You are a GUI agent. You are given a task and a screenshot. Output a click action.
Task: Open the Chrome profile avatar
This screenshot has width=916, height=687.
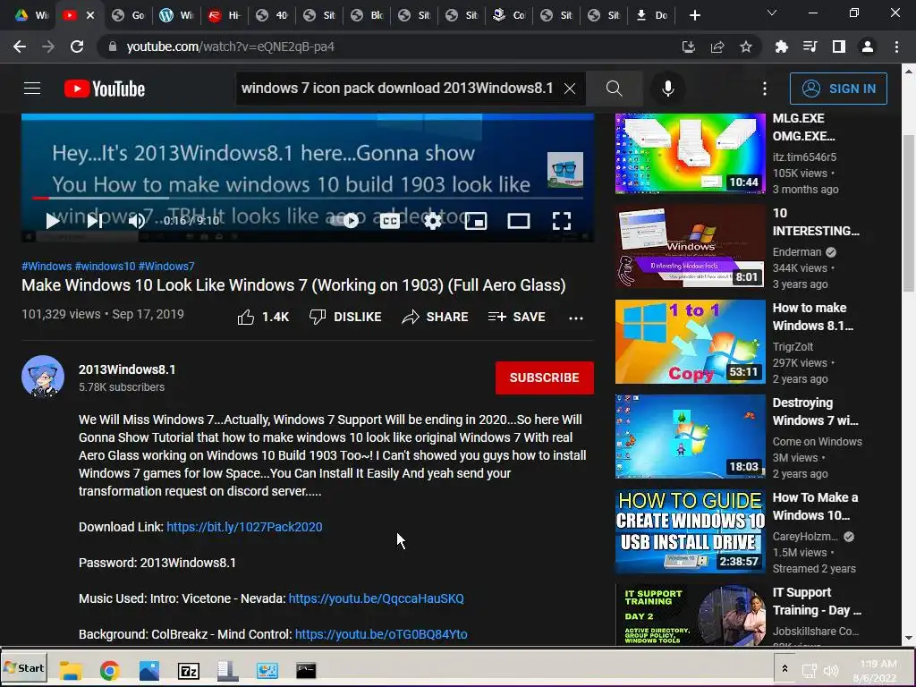868,47
